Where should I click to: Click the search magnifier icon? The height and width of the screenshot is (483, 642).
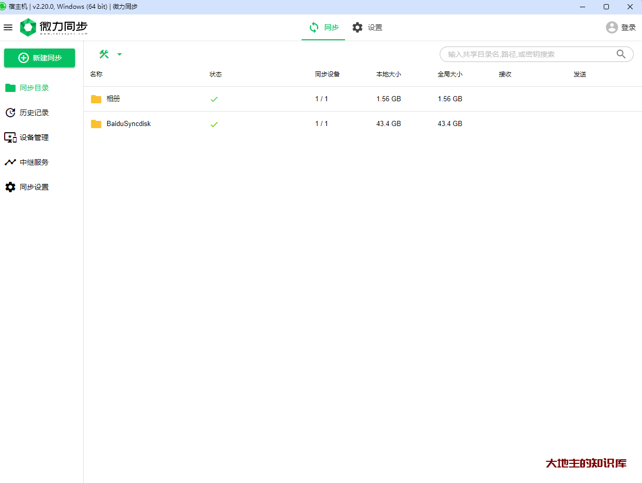[621, 54]
